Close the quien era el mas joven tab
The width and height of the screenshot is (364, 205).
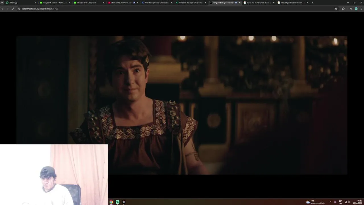point(273,3)
